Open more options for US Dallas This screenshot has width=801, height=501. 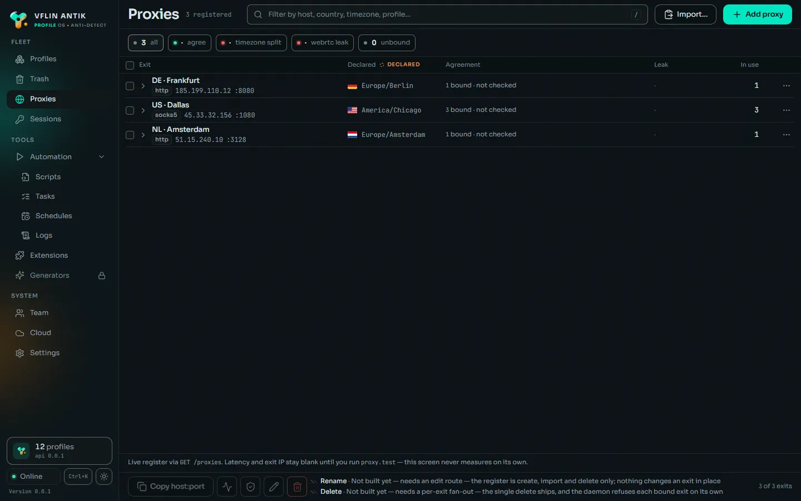(x=787, y=110)
